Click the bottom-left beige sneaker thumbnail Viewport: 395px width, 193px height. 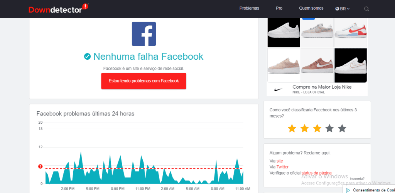click(x=284, y=65)
